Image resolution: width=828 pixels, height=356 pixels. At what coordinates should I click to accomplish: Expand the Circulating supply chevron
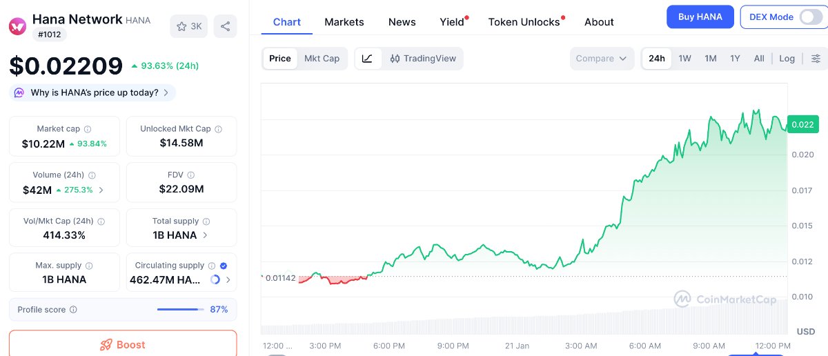(228, 279)
